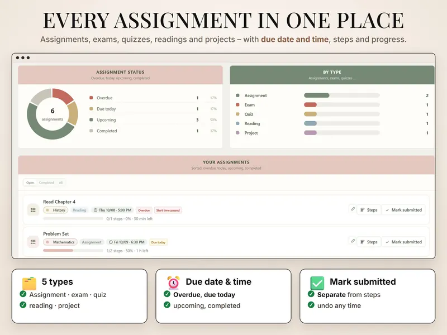Click the green Upcoming legend swatch
The width and height of the screenshot is (447, 335).
pyautogui.click(x=91, y=119)
